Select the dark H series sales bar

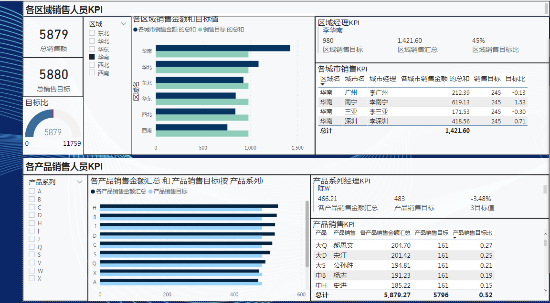189,206
